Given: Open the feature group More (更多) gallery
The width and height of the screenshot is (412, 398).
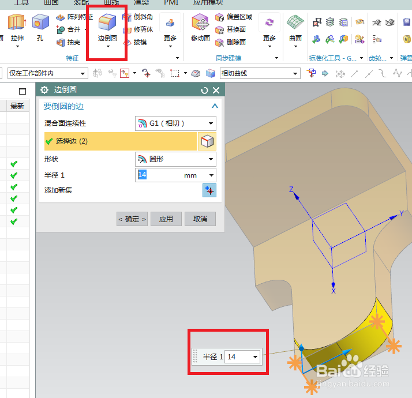Looking at the screenshot, I should point(170,30).
